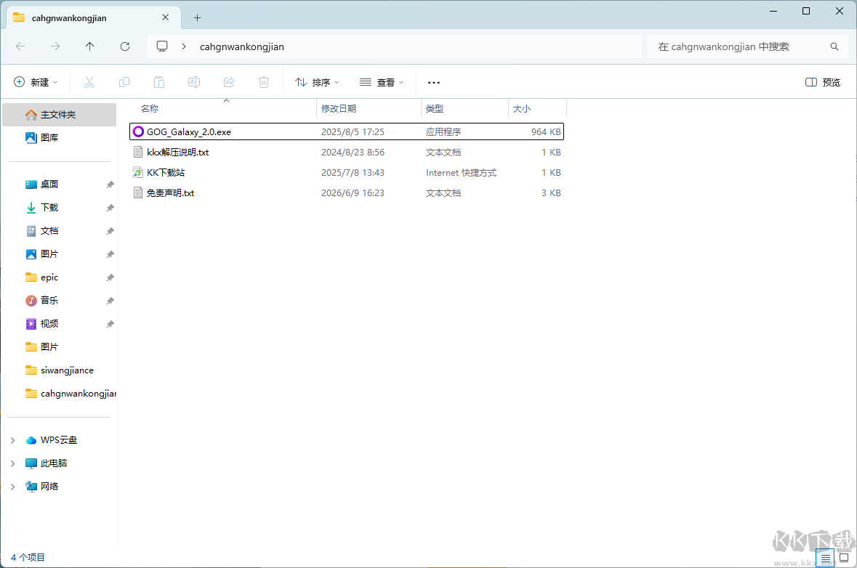Open siwangjiance folder in sidebar
Image resolution: width=857 pixels, height=568 pixels.
pos(60,370)
